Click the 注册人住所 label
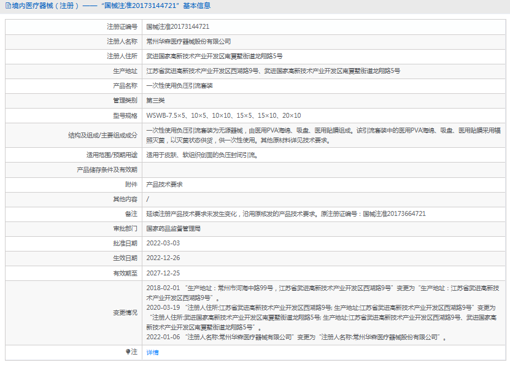 (x=122, y=56)
